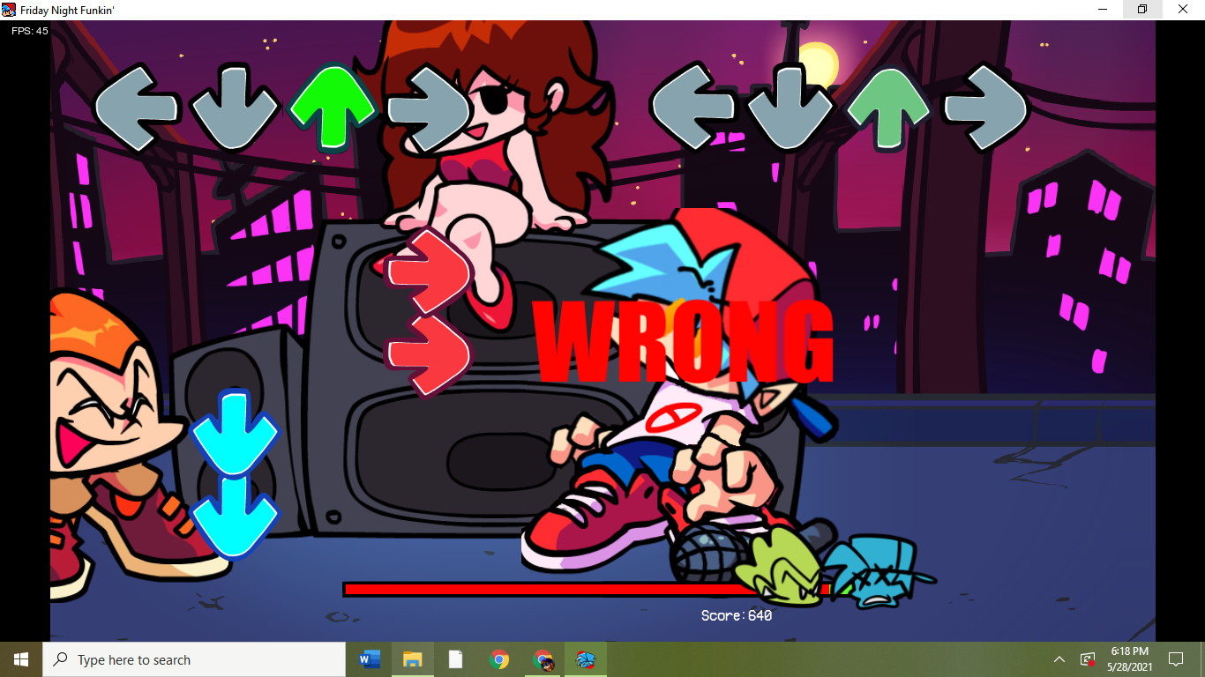The image size is (1205, 677).
Task: Click the upper red right-arrow falling note
Action: [x=428, y=271]
